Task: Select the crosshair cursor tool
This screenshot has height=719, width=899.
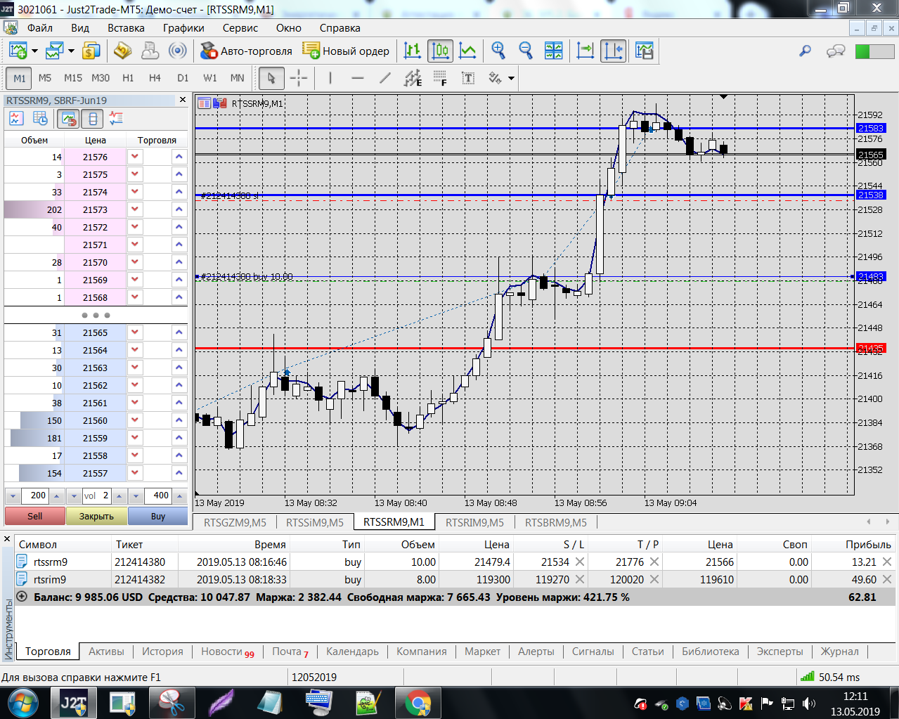Action: (299, 78)
